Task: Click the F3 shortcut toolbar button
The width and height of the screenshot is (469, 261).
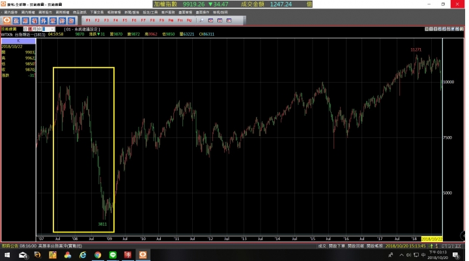Action: tap(106, 20)
